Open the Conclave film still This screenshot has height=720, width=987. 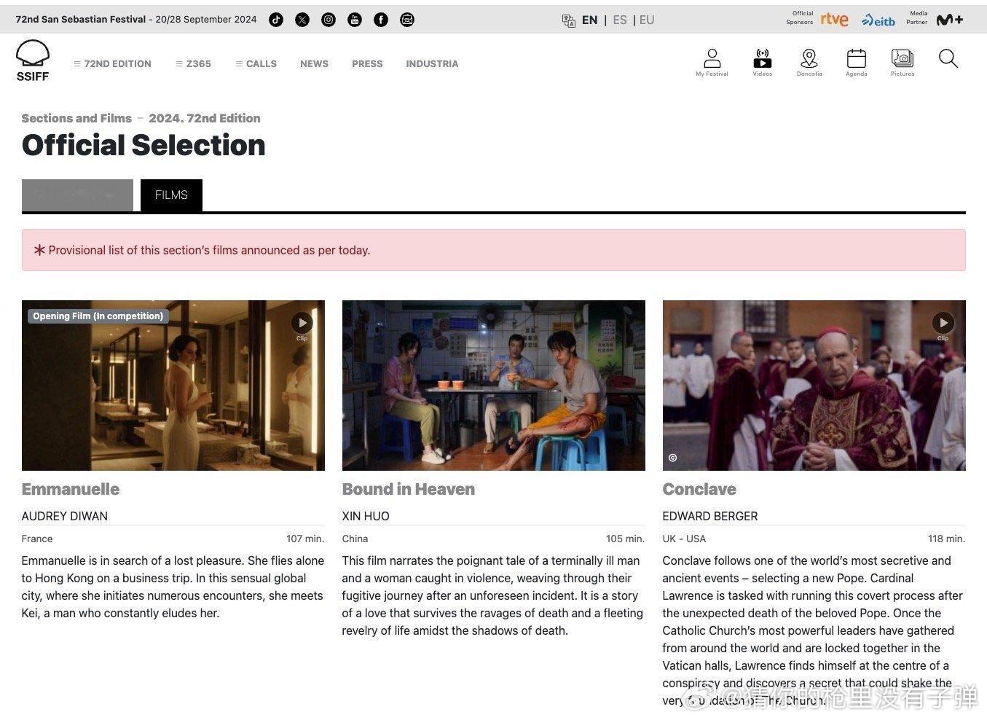click(x=814, y=386)
